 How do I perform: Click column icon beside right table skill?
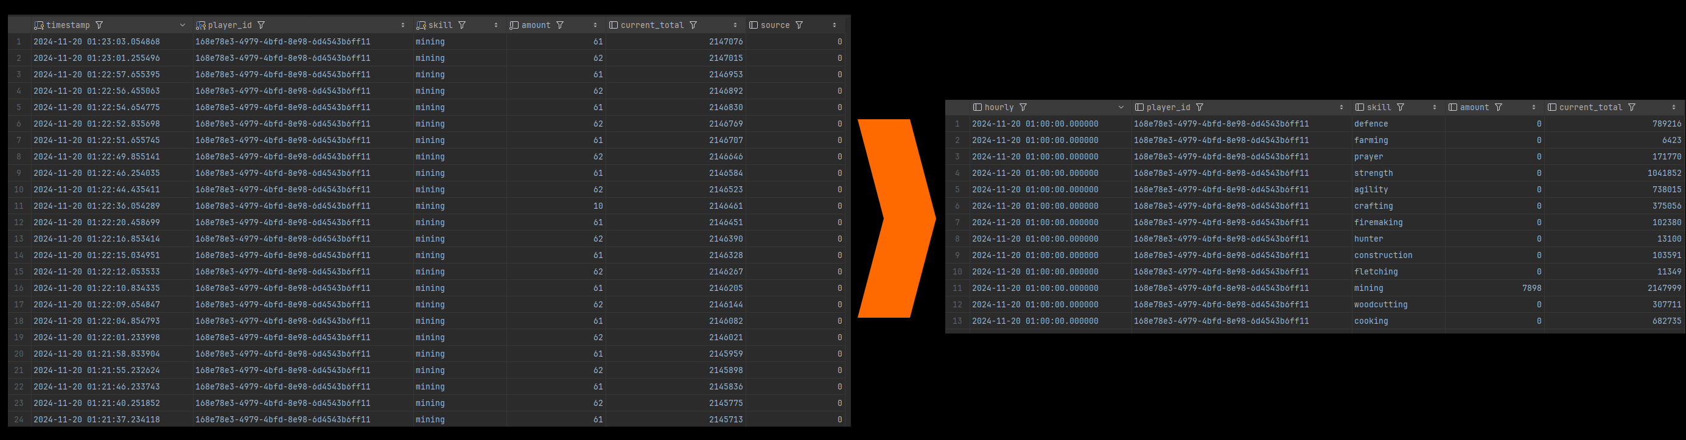(x=1359, y=107)
